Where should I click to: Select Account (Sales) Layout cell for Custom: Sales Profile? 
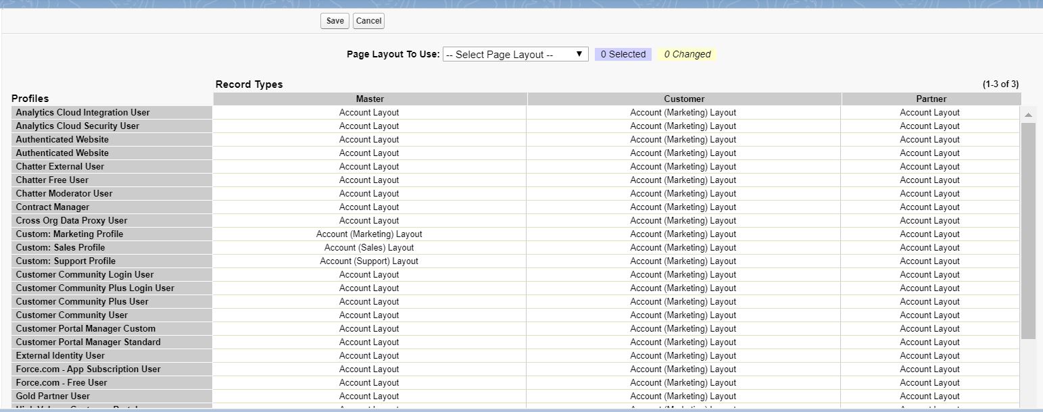click(x=369, y=247)
